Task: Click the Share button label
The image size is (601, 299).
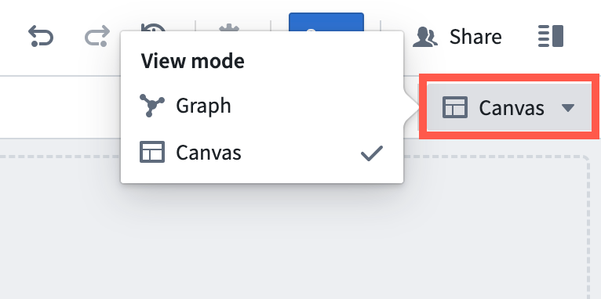Action: (475, 37)
